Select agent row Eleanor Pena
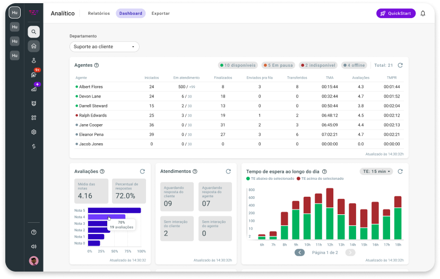The width and height of the screenshot is (440, 279). [239, 134]
